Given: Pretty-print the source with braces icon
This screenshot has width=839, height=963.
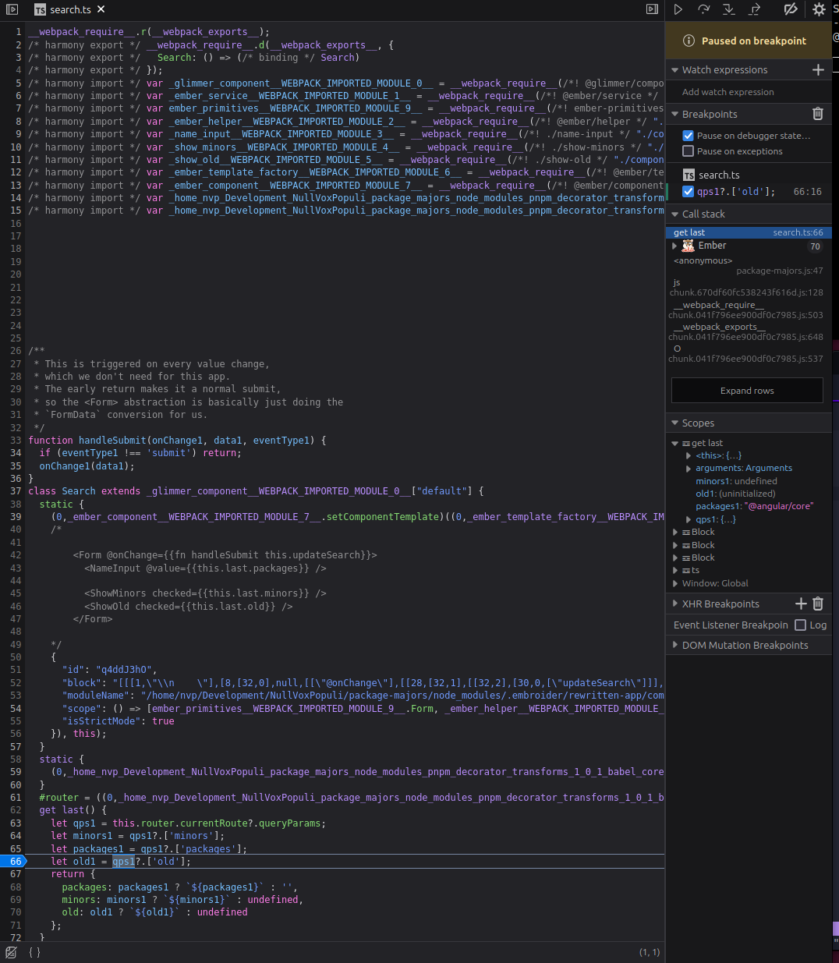Looking at the screenshot, I should (34, 952).
